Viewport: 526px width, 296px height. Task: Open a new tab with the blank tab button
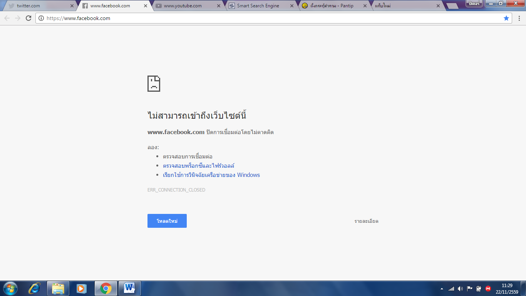click(x=452, y=6)
